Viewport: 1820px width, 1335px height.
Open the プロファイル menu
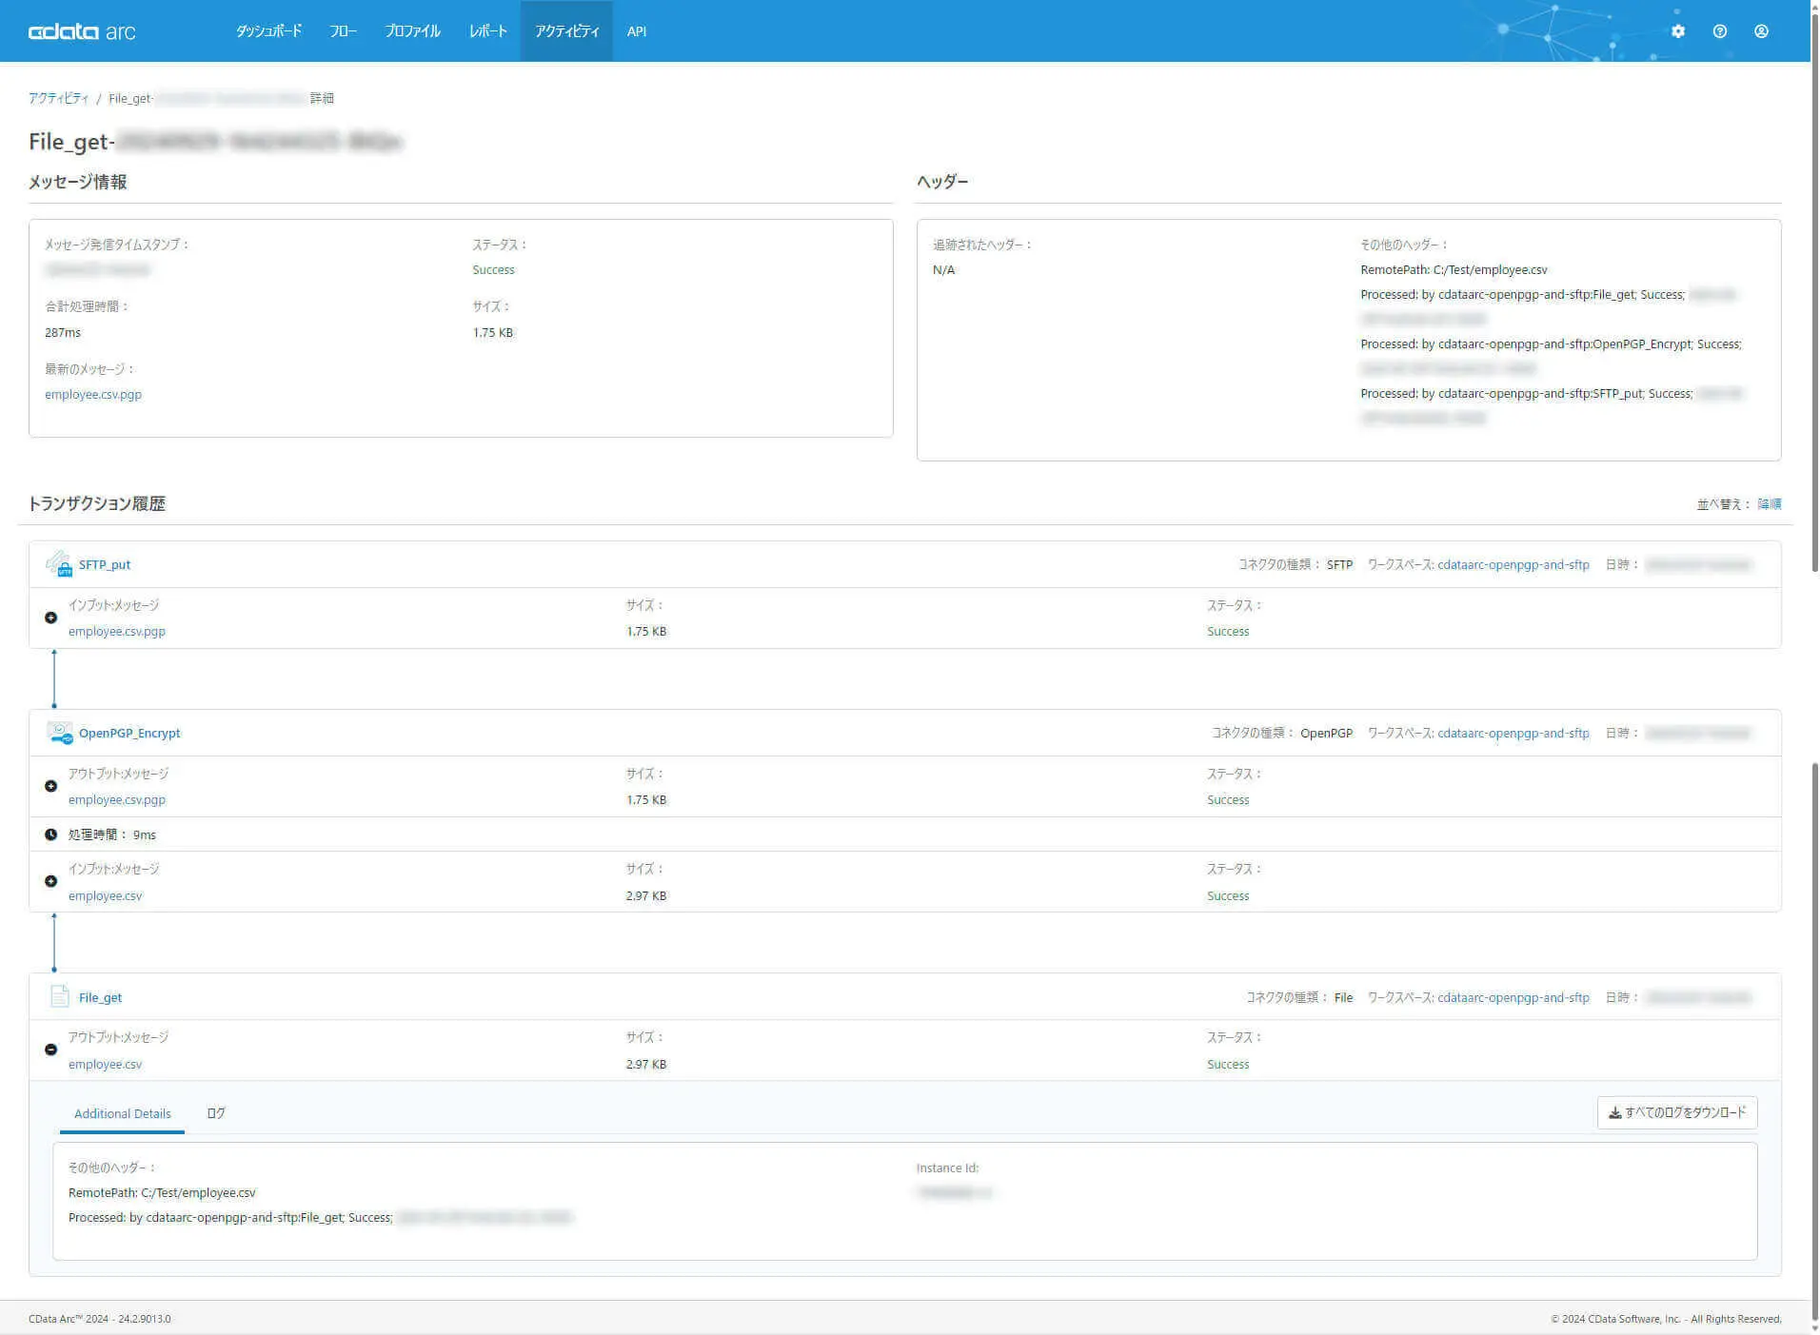click(413, 31)
